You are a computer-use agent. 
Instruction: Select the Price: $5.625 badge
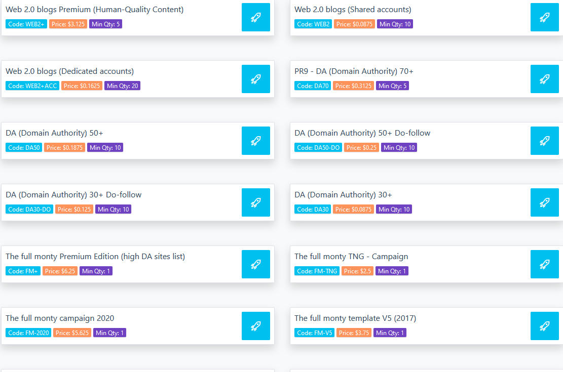point(72,333)
